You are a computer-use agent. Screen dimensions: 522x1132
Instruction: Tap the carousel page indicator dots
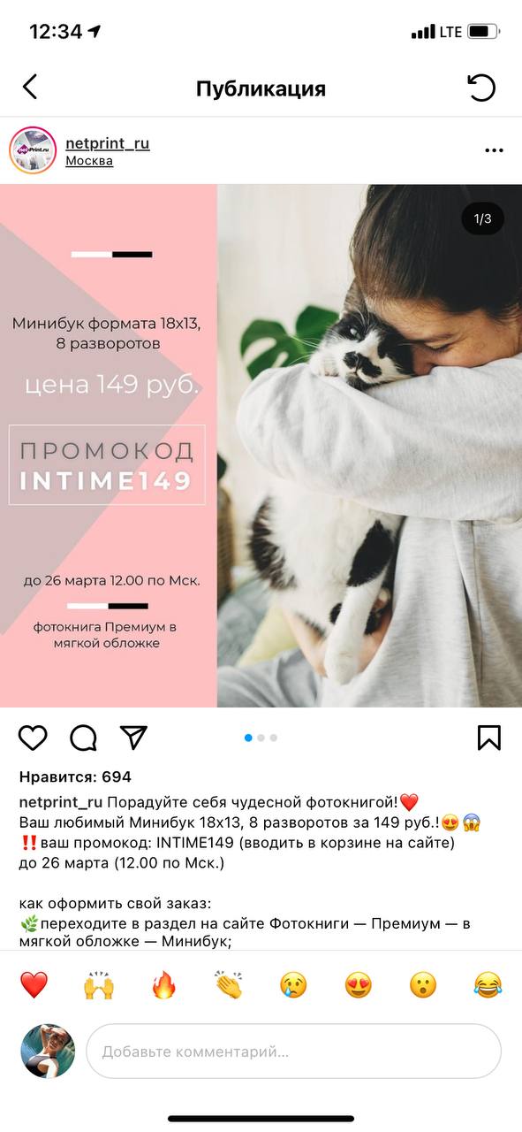(x=261, y=738)
